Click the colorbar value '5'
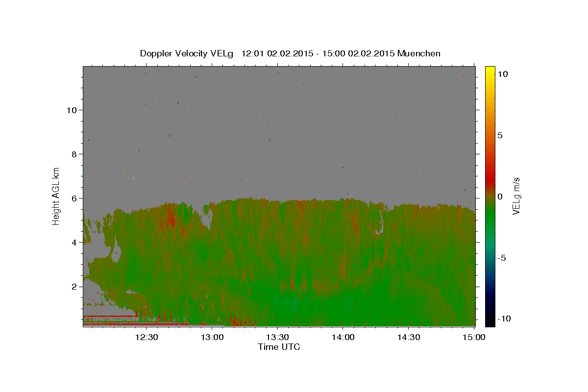This screenshot has height=392, width=588. click(500, 135)
